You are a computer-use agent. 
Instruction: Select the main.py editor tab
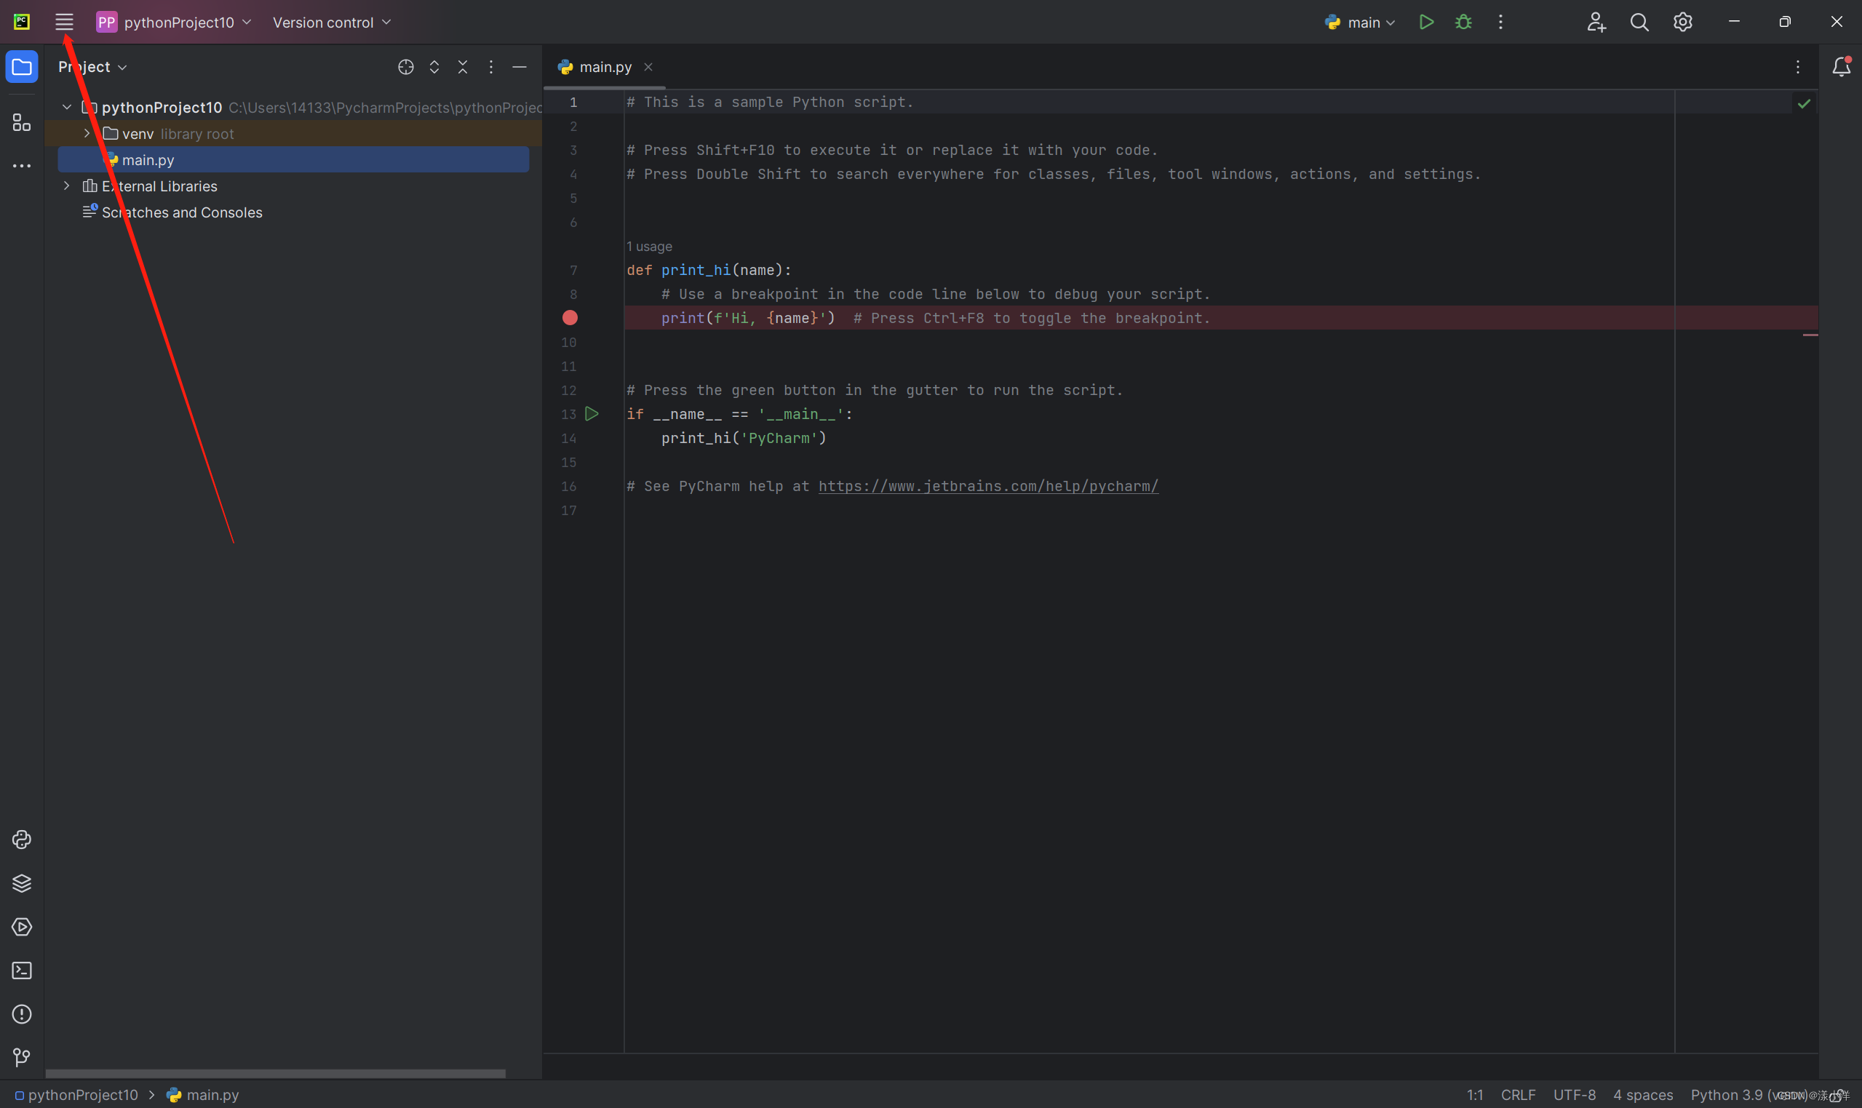605,67
